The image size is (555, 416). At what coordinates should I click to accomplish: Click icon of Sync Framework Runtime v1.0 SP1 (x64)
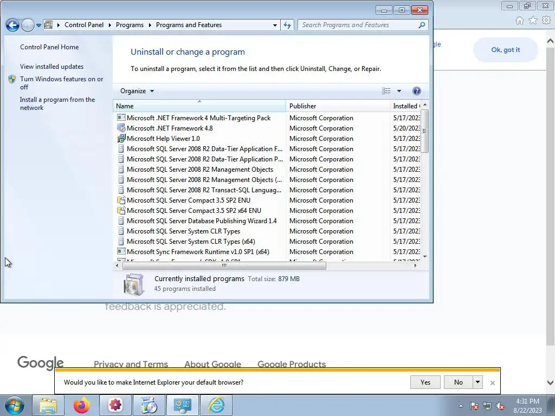pyautogui.click(x=121, y=251)
